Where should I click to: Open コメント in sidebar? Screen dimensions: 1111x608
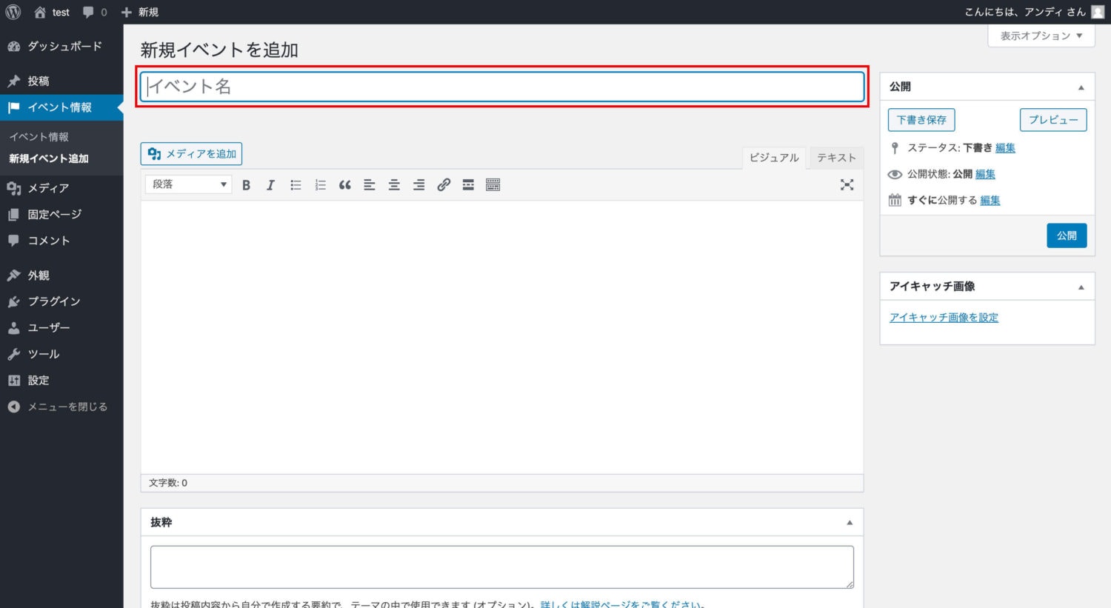(61, 241)
